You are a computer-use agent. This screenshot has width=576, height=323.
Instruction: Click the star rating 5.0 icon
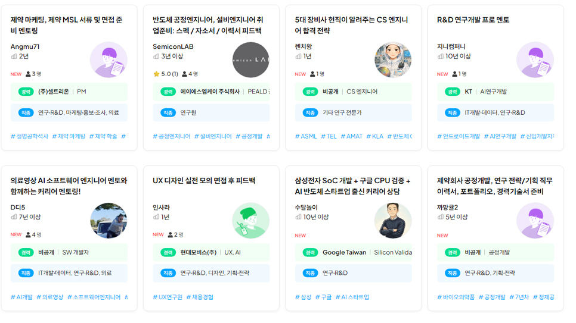click(x=156, y=74)
